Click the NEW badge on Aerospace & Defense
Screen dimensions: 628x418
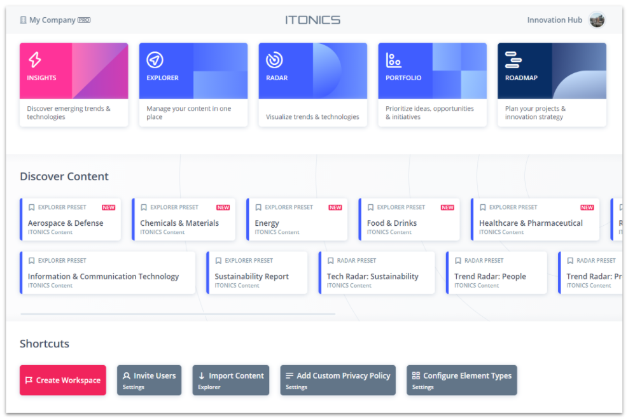click(x=109, y=207)
